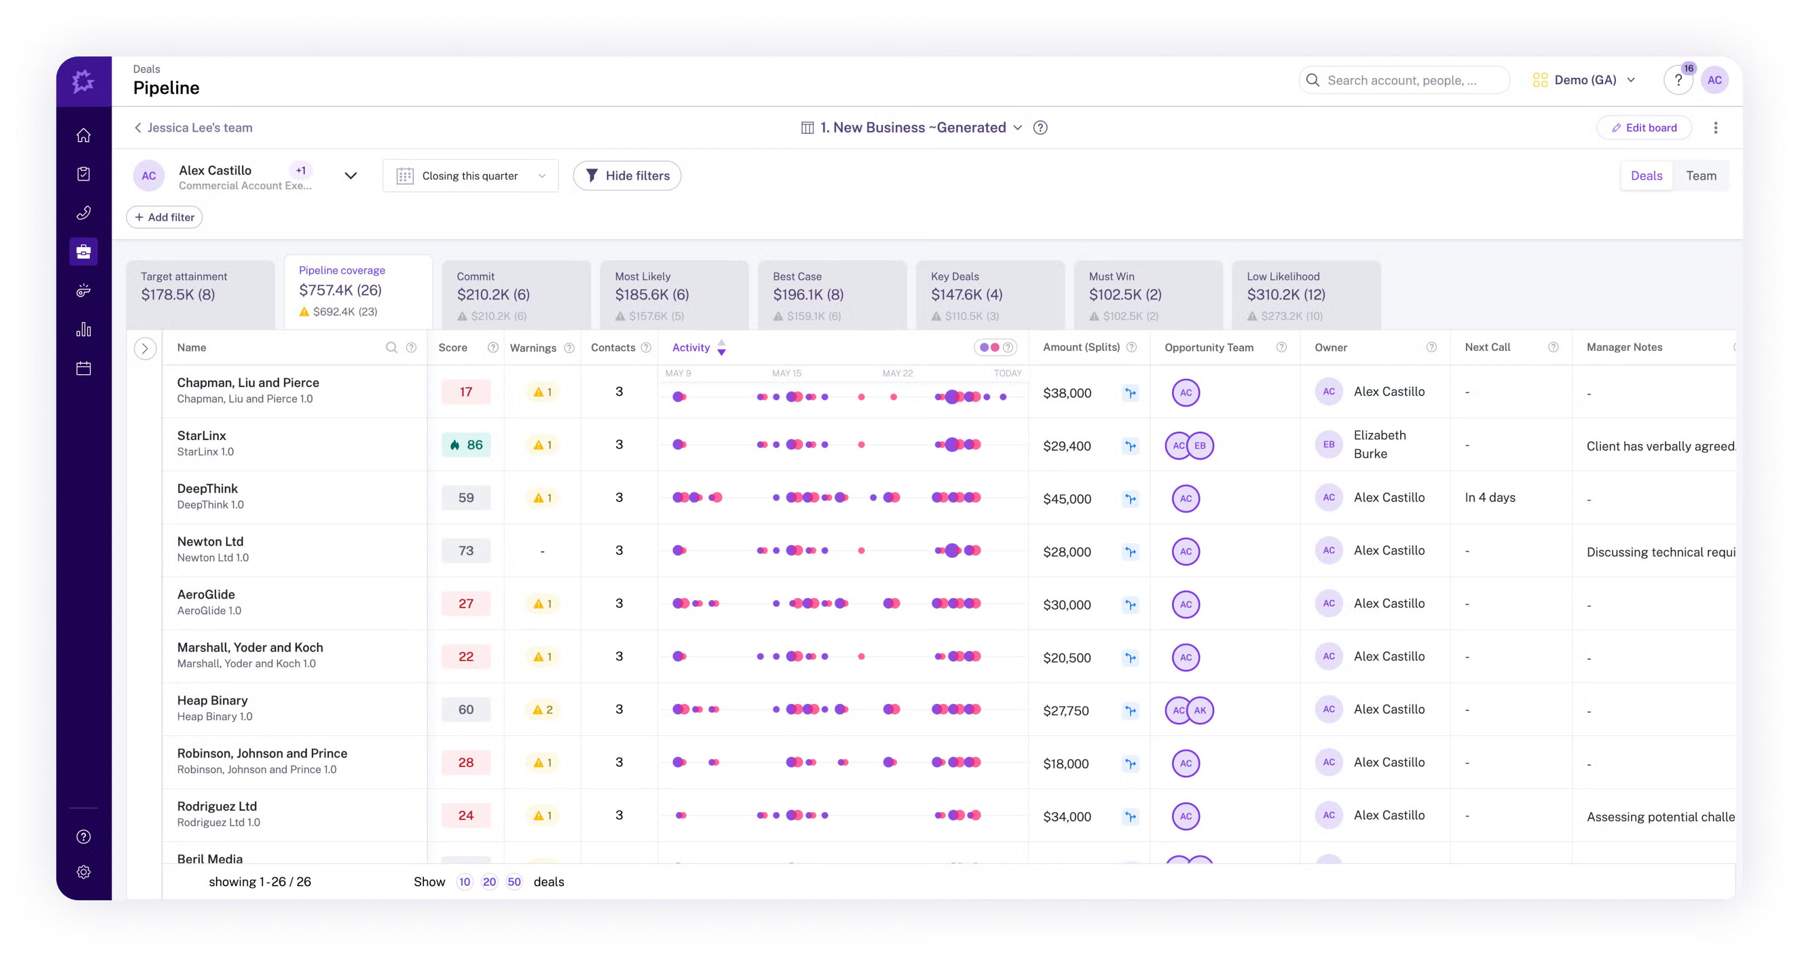Click search icon in Name column
Image resolution: width=1799 pixels, height=956 pixels.
click(392, 348)
